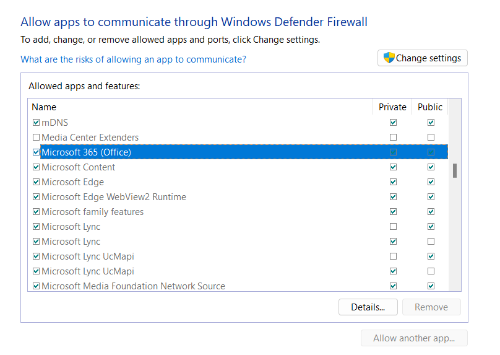Toggle Public for Microsoft Content
This screenshot has width=500, height=355.
[431, 167]
